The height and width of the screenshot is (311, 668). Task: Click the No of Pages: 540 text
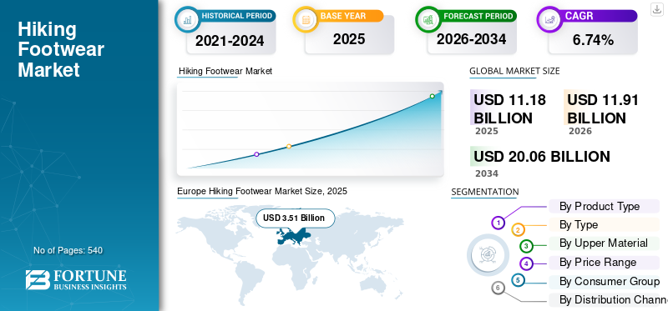pos(68,250)
